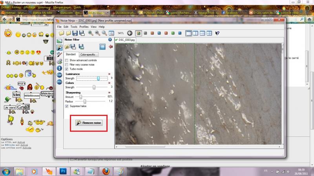Open the File menu in Noise Ninja
Viewport: 314px width, 176px height.
59,27
